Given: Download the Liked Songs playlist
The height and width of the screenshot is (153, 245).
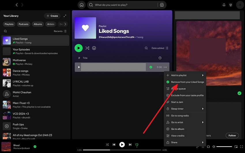Looking at the screenshot, I should click(94, 48).
